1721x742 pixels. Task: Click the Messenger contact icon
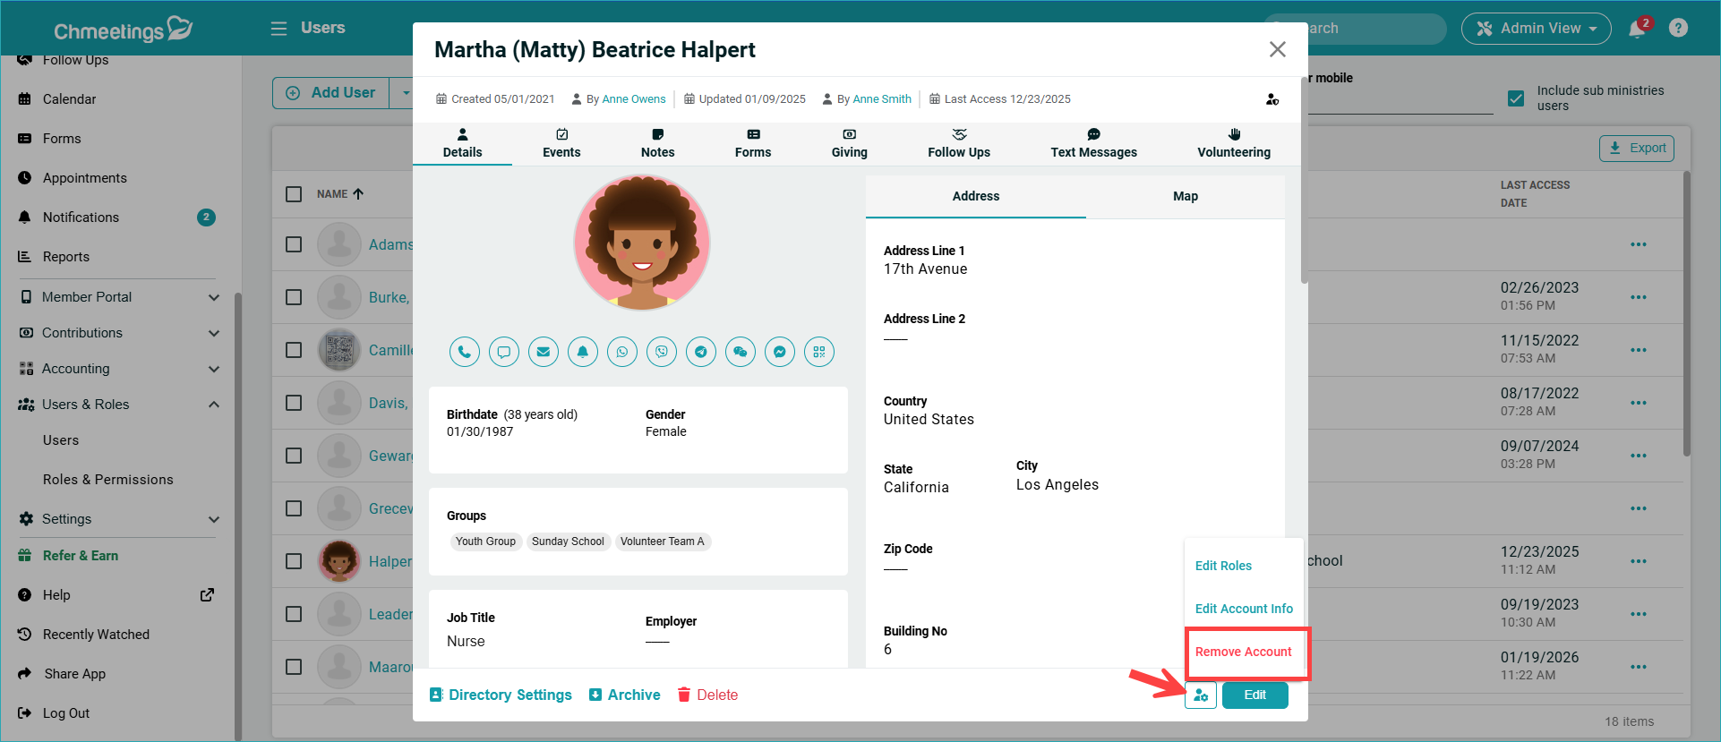pyautogui.click(x=779, y=352)
